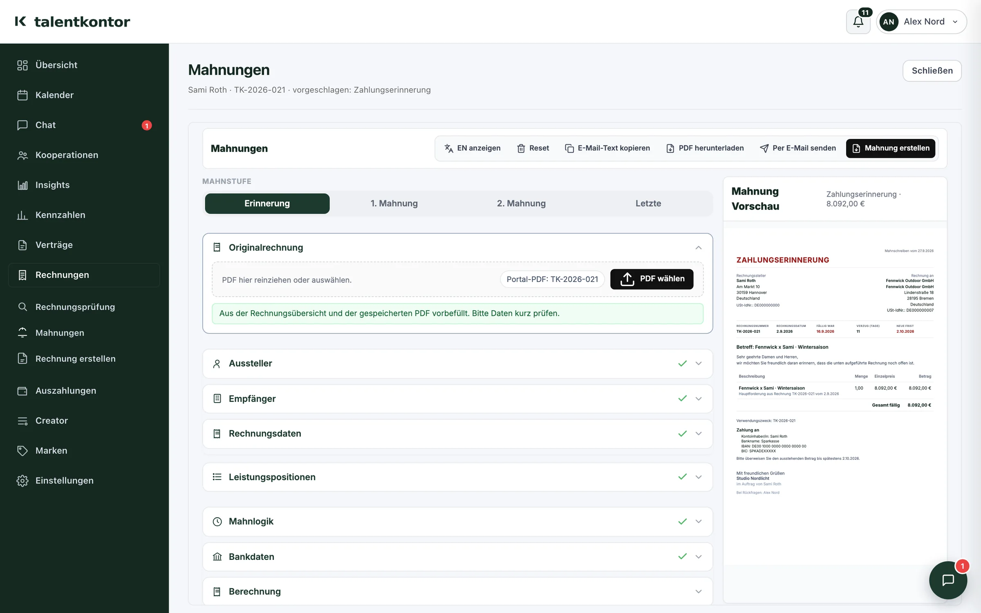The image size is (981, 613).
Task: Click the MAHNSTUFE section label
Action: (x=227, y=181)
